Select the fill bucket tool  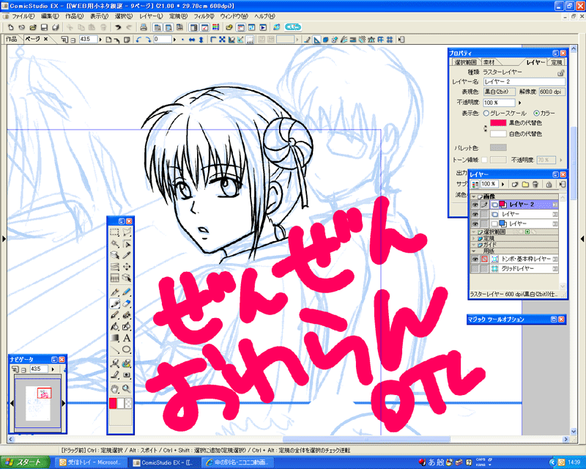(x=115, y=327)
